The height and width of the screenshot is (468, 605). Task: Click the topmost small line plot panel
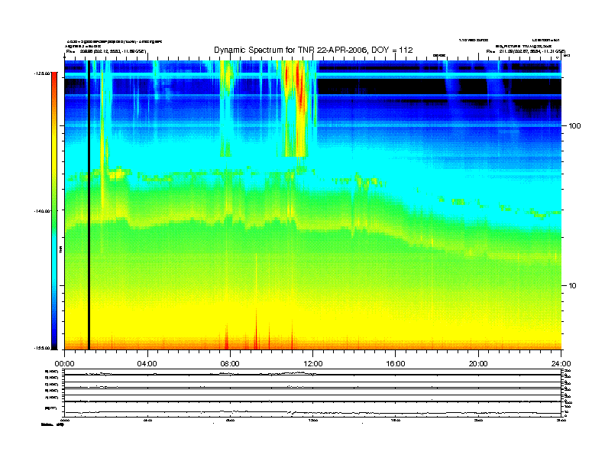(x=312, y=372)
